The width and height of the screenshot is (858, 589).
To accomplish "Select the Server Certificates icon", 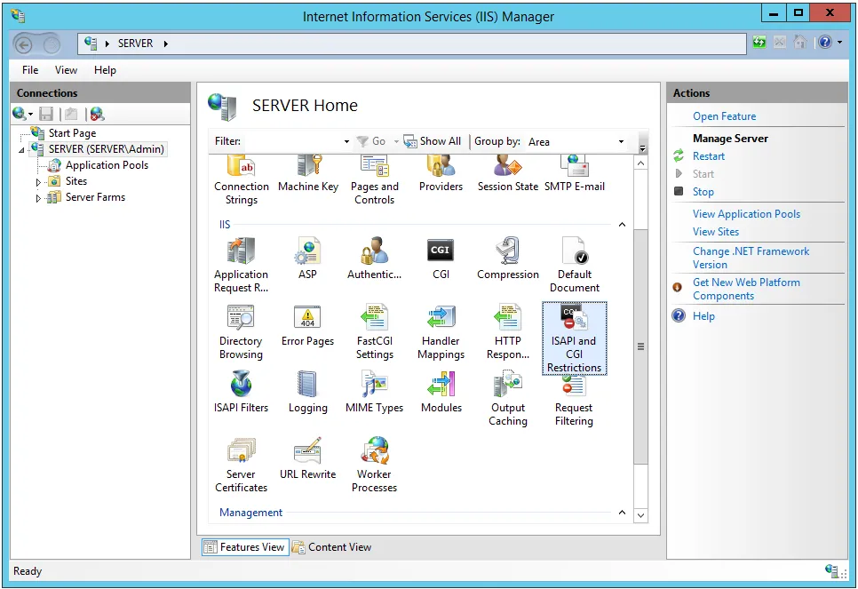I will 241,464.
